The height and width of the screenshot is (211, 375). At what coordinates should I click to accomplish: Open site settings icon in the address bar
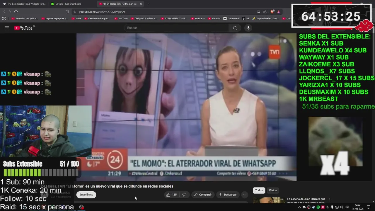pos(75,12)
